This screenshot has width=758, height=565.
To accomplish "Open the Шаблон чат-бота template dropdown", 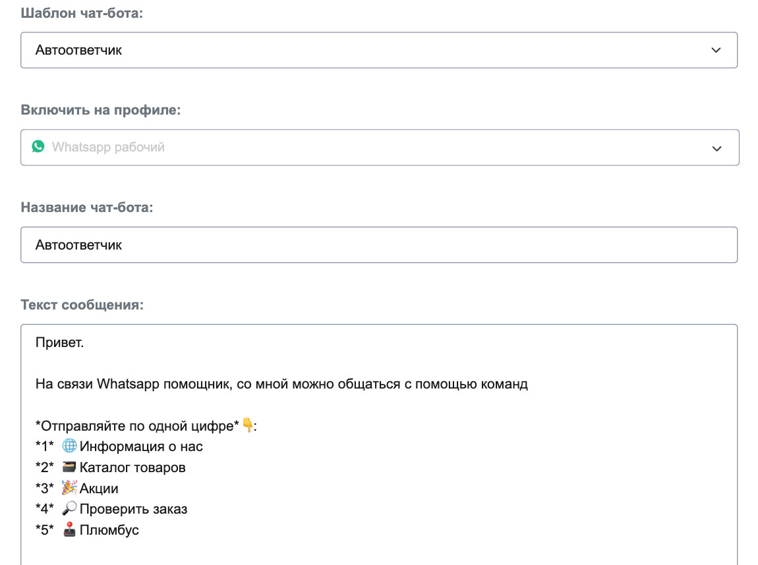I will 378,50.
